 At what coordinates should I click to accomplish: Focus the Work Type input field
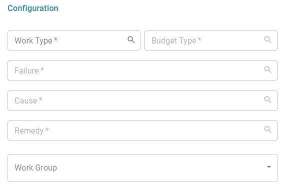point(74,40)
